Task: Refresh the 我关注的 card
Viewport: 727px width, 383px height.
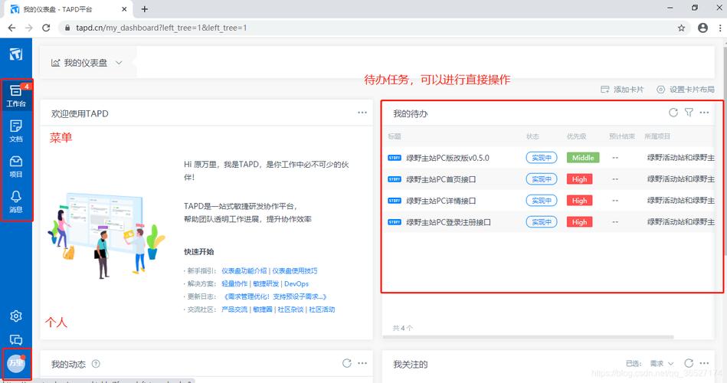Action: 689,363
